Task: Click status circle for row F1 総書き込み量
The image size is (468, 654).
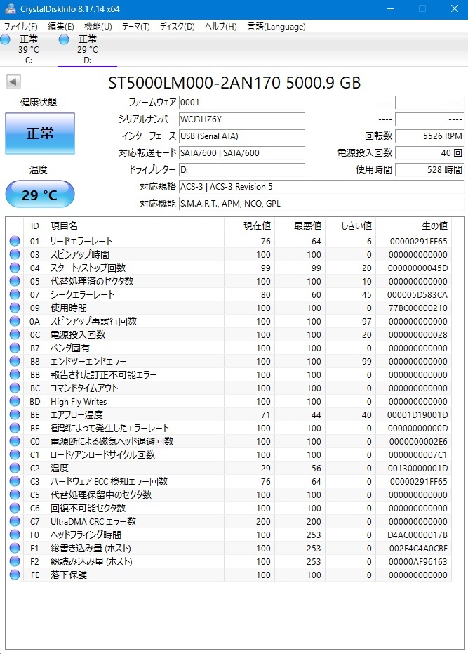Action: point(15,548)
